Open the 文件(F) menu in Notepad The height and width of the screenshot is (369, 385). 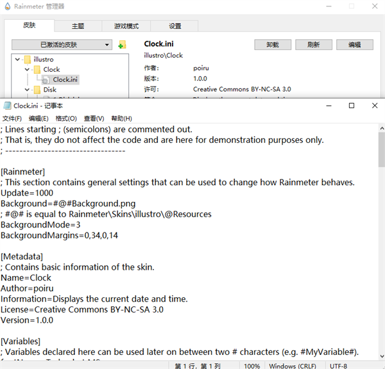[x=12, y=119]
